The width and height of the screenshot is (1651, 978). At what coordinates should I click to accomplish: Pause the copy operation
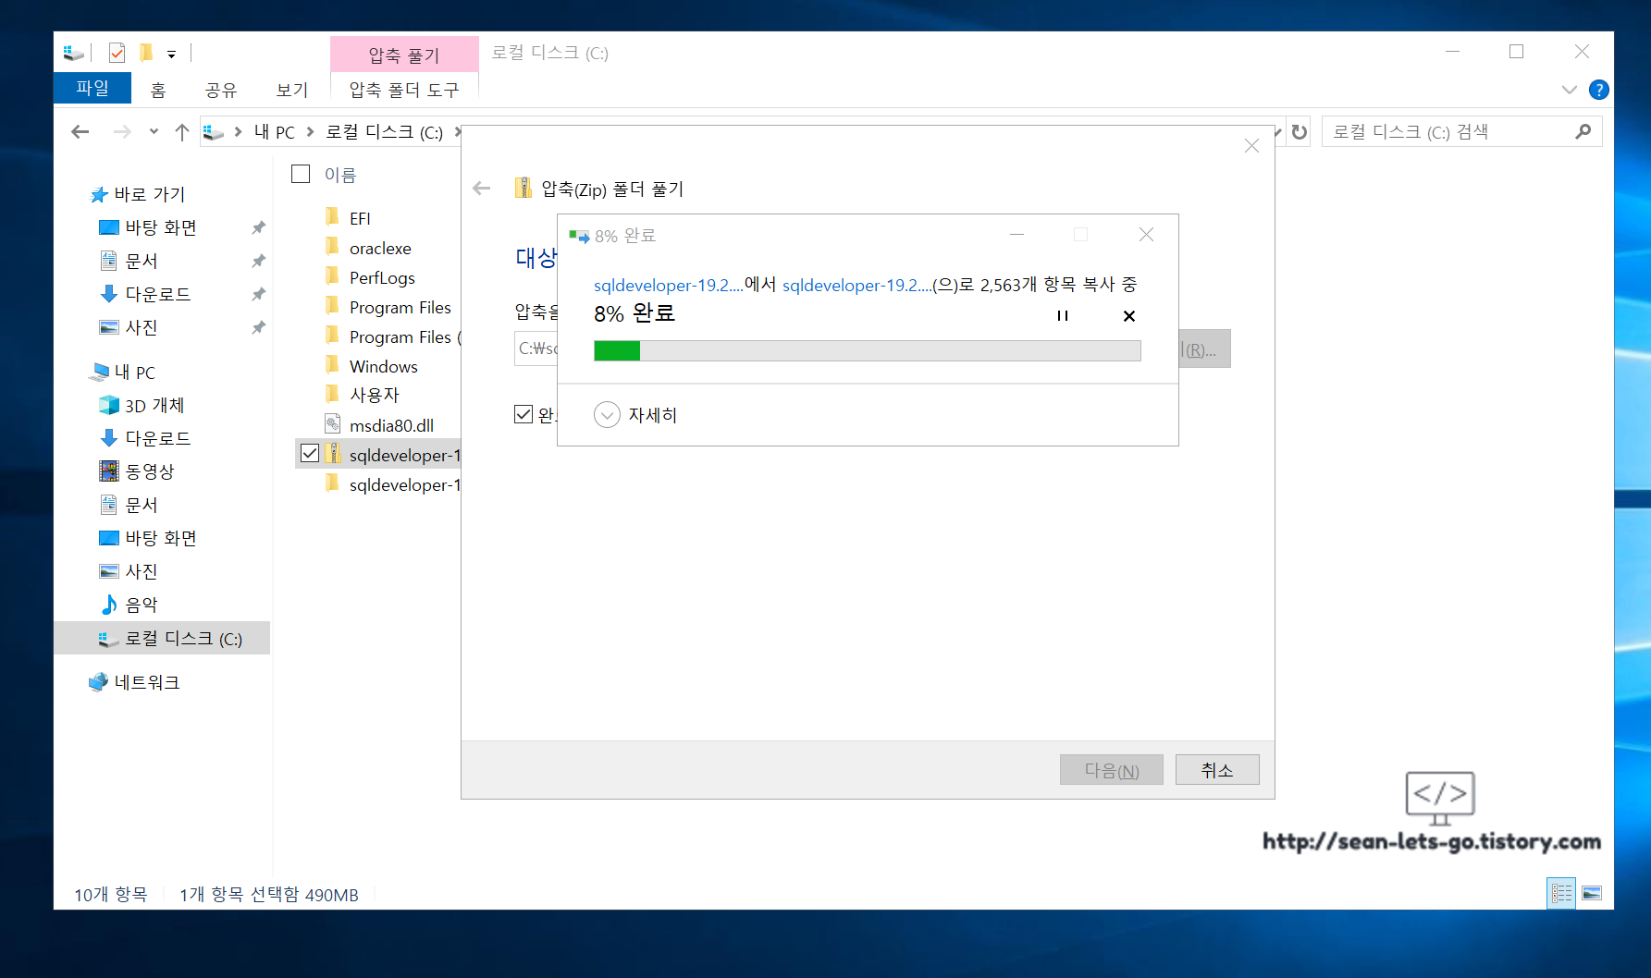(1063, 315)
